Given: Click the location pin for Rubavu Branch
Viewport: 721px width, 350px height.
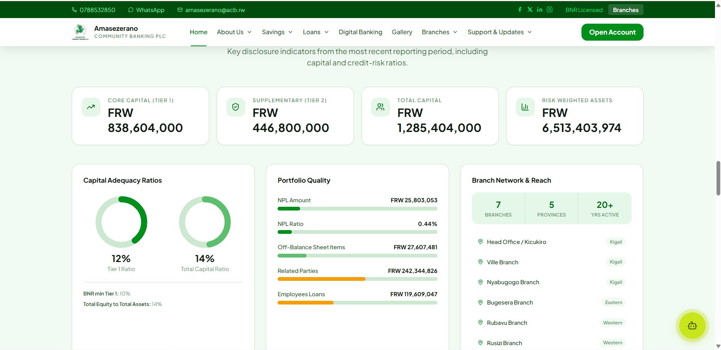Looking at the screenshot, I should [480, 323].
